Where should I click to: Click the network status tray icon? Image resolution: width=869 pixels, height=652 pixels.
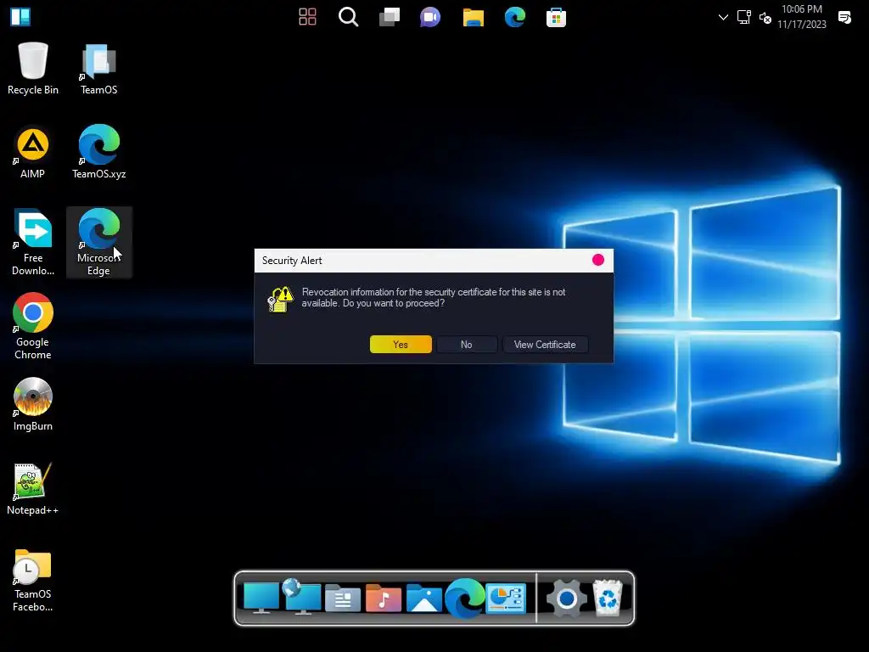743,17
